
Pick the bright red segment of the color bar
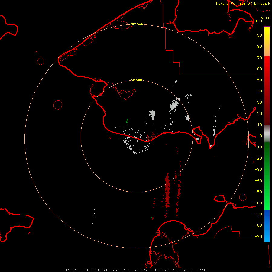(267, 91)
